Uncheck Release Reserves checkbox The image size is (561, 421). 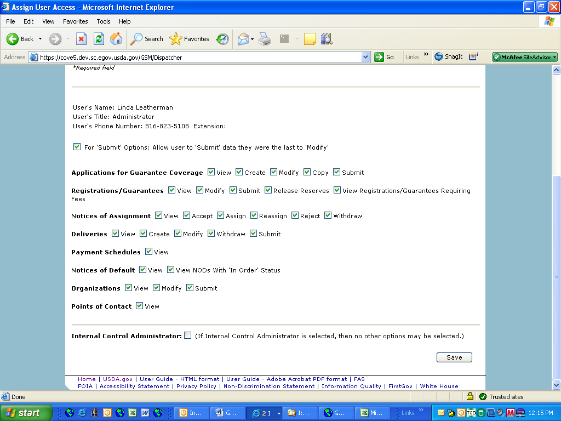tap(268, 190)
